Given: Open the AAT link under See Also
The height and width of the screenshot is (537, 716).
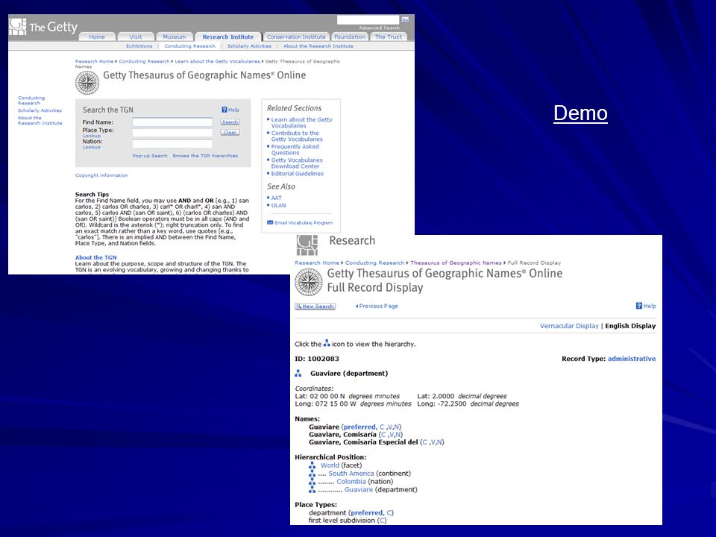Looking at the screenshot, I should click(276, 198).
